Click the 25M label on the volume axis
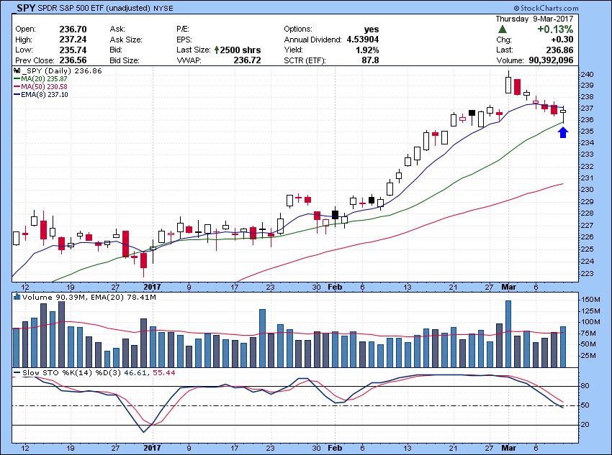 [588, 356]
